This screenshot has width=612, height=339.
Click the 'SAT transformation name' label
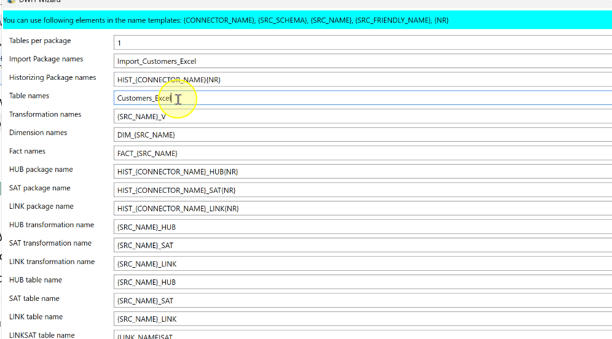(50, 243)
